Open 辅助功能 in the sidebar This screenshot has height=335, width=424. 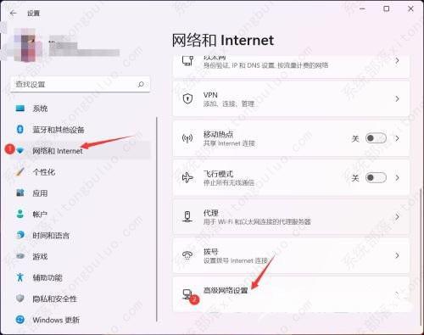coord(81,277)
